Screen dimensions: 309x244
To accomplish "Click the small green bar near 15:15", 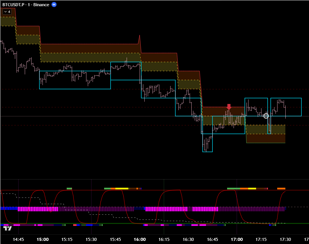I will coord(69,188).
